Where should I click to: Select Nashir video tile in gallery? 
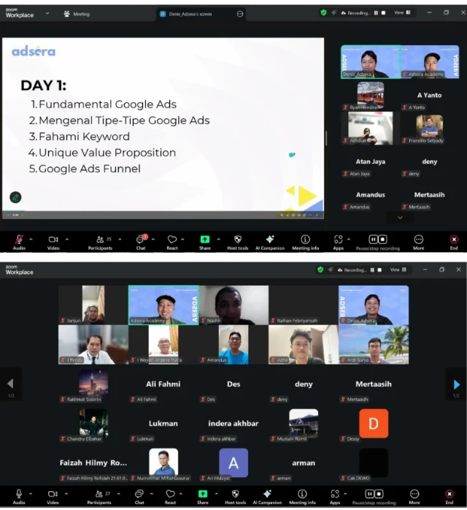tap(233, 305)
